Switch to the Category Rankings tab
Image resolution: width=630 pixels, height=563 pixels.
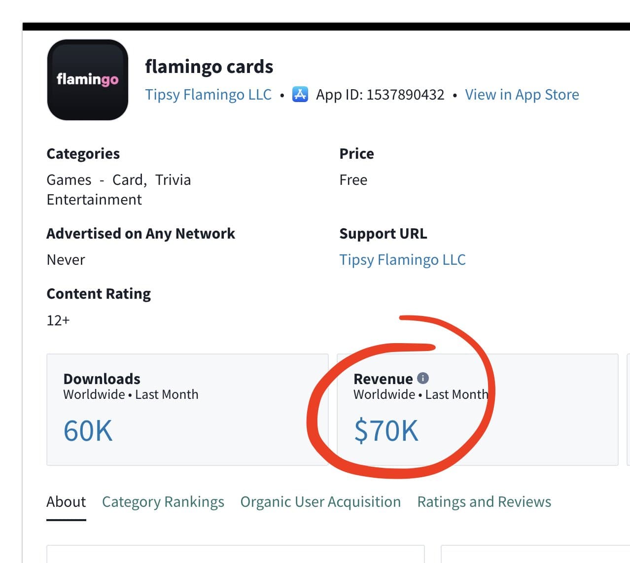tap(163, 501)
